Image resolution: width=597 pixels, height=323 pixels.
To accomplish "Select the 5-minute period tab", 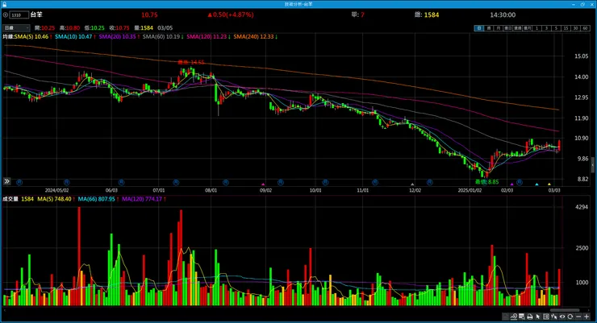I will [x=557, y=28].
